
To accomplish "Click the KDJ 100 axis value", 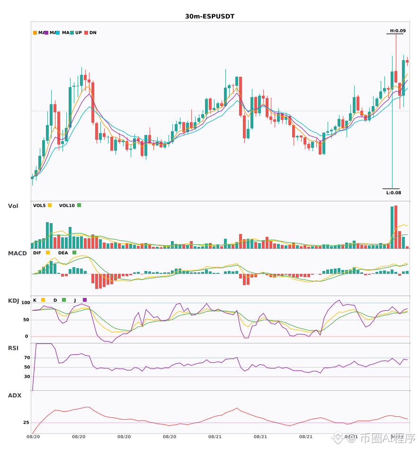I will 26,303.
